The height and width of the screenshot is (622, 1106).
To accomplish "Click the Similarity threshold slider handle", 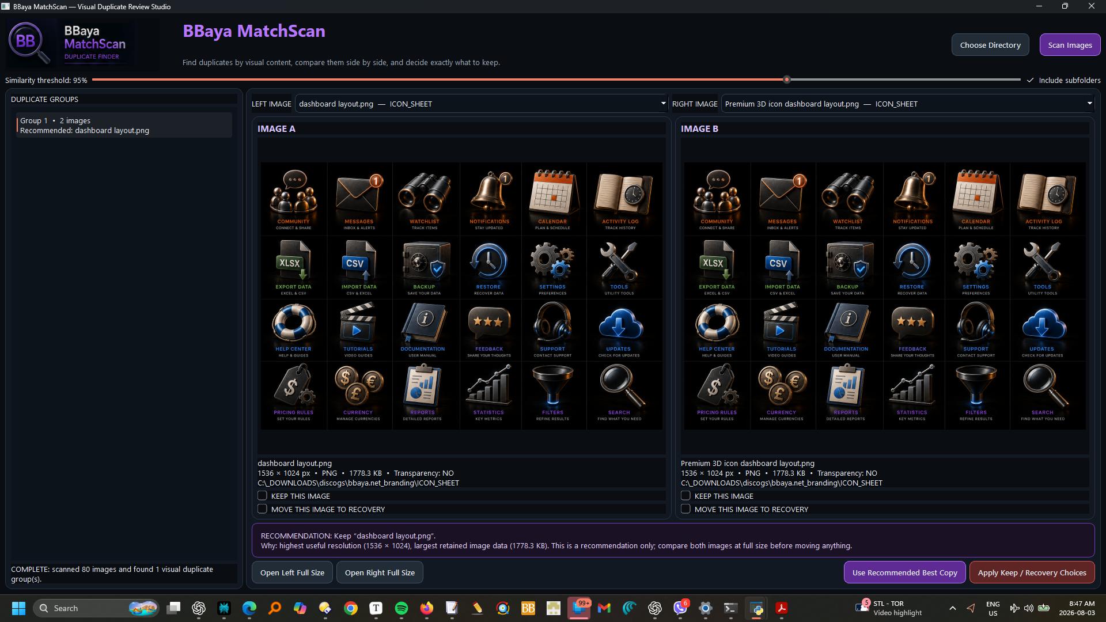I will [x=787, y=79].
